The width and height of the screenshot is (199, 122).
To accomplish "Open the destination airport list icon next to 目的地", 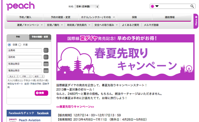I will 46,57.
